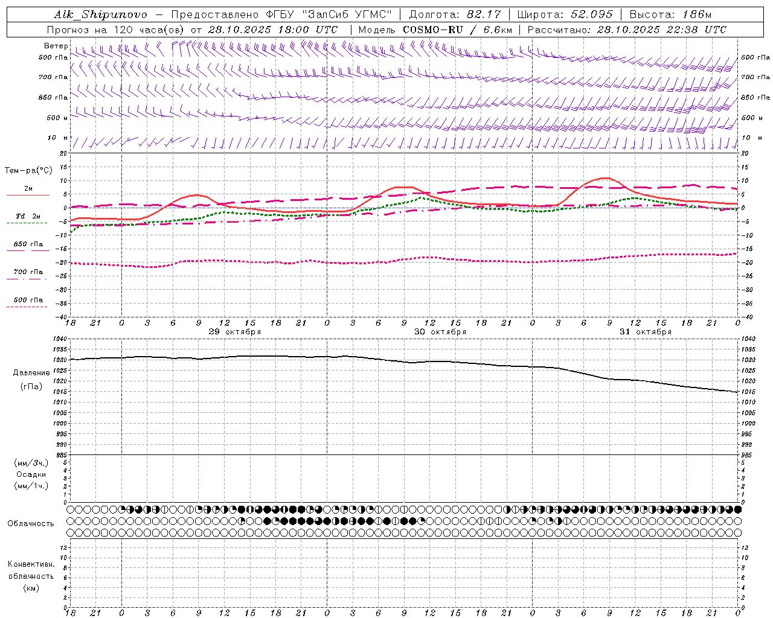
Task: Click the forecast start "28.10.2025 18:00 UTC"
Action: coord(273,30)
